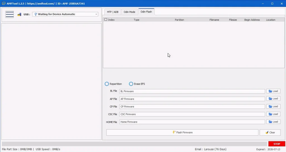
Task: Click the bottom progress bar
Action: coord(134,144)
